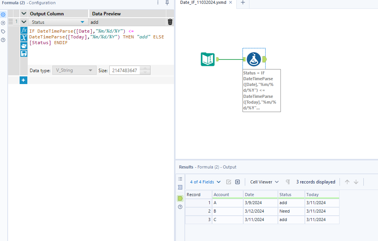Select the Input Data book tool on canvas
Viewport: 378px width, 241px height.
point(207,59)
